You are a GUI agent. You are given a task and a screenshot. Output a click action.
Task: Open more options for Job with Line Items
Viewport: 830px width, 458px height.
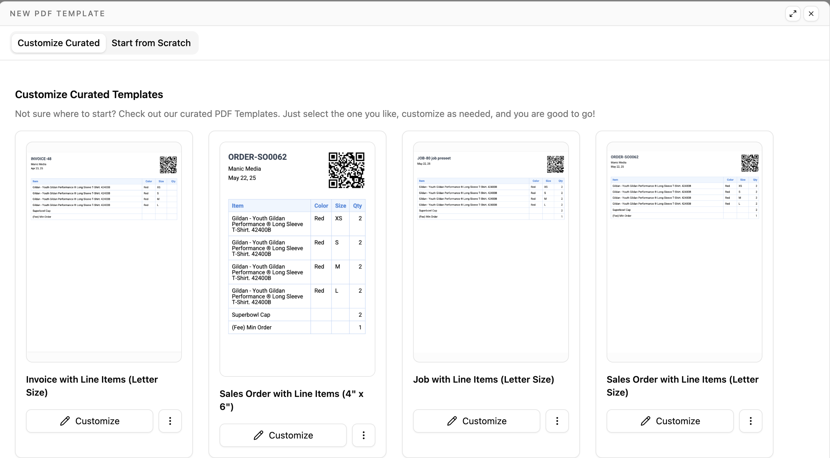pyautogui.click(x=557, y=421)
